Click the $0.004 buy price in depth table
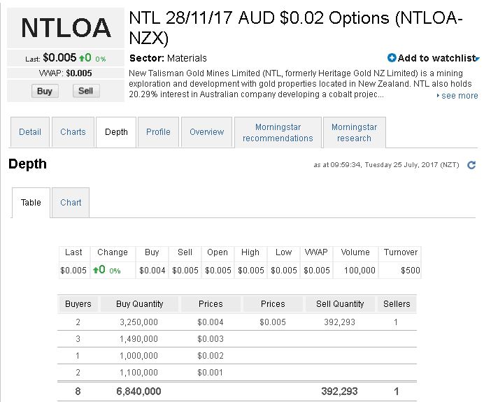 [211, 322]
